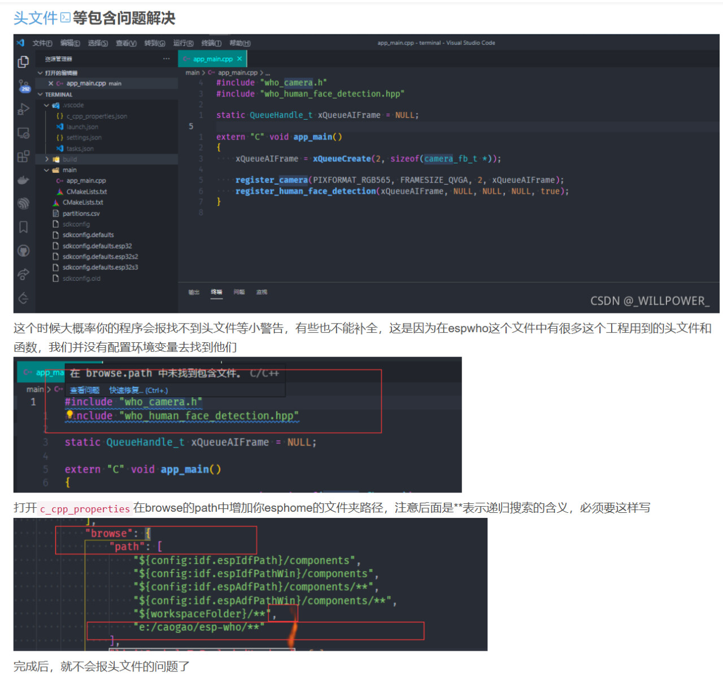The width and height of the screenshot is (723, 684).
Task: Click the 头文件 link in heading
Action: (x=36, y=18)
